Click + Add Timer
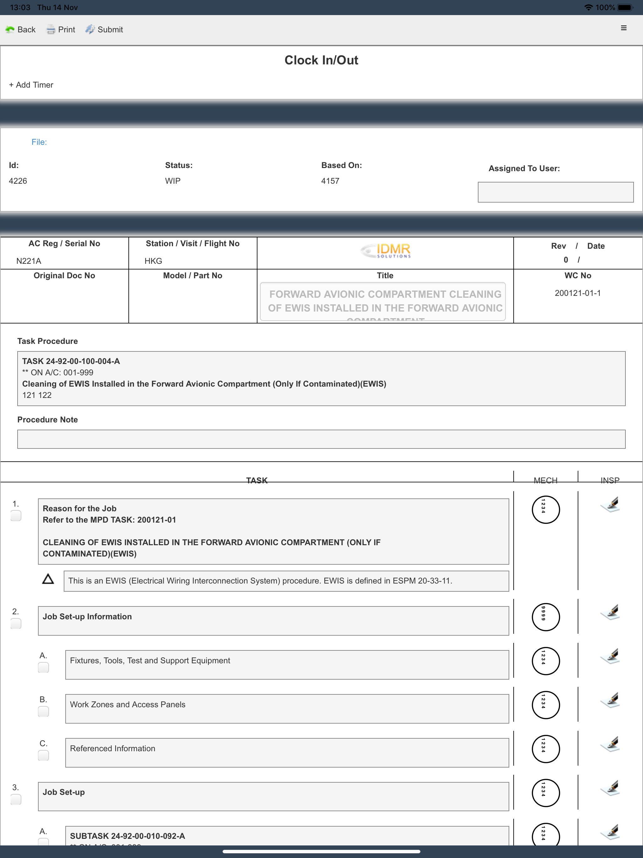Viewport: 643px width, 858px height. coord(31,84)
